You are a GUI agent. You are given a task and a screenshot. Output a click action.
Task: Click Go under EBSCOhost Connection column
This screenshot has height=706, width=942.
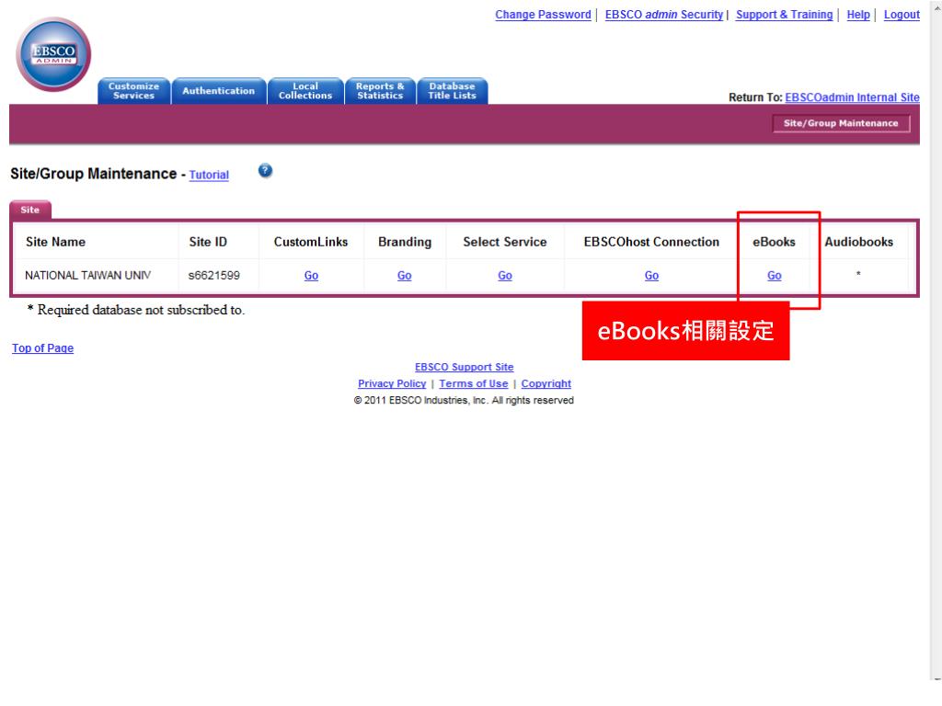click(652, 276)
